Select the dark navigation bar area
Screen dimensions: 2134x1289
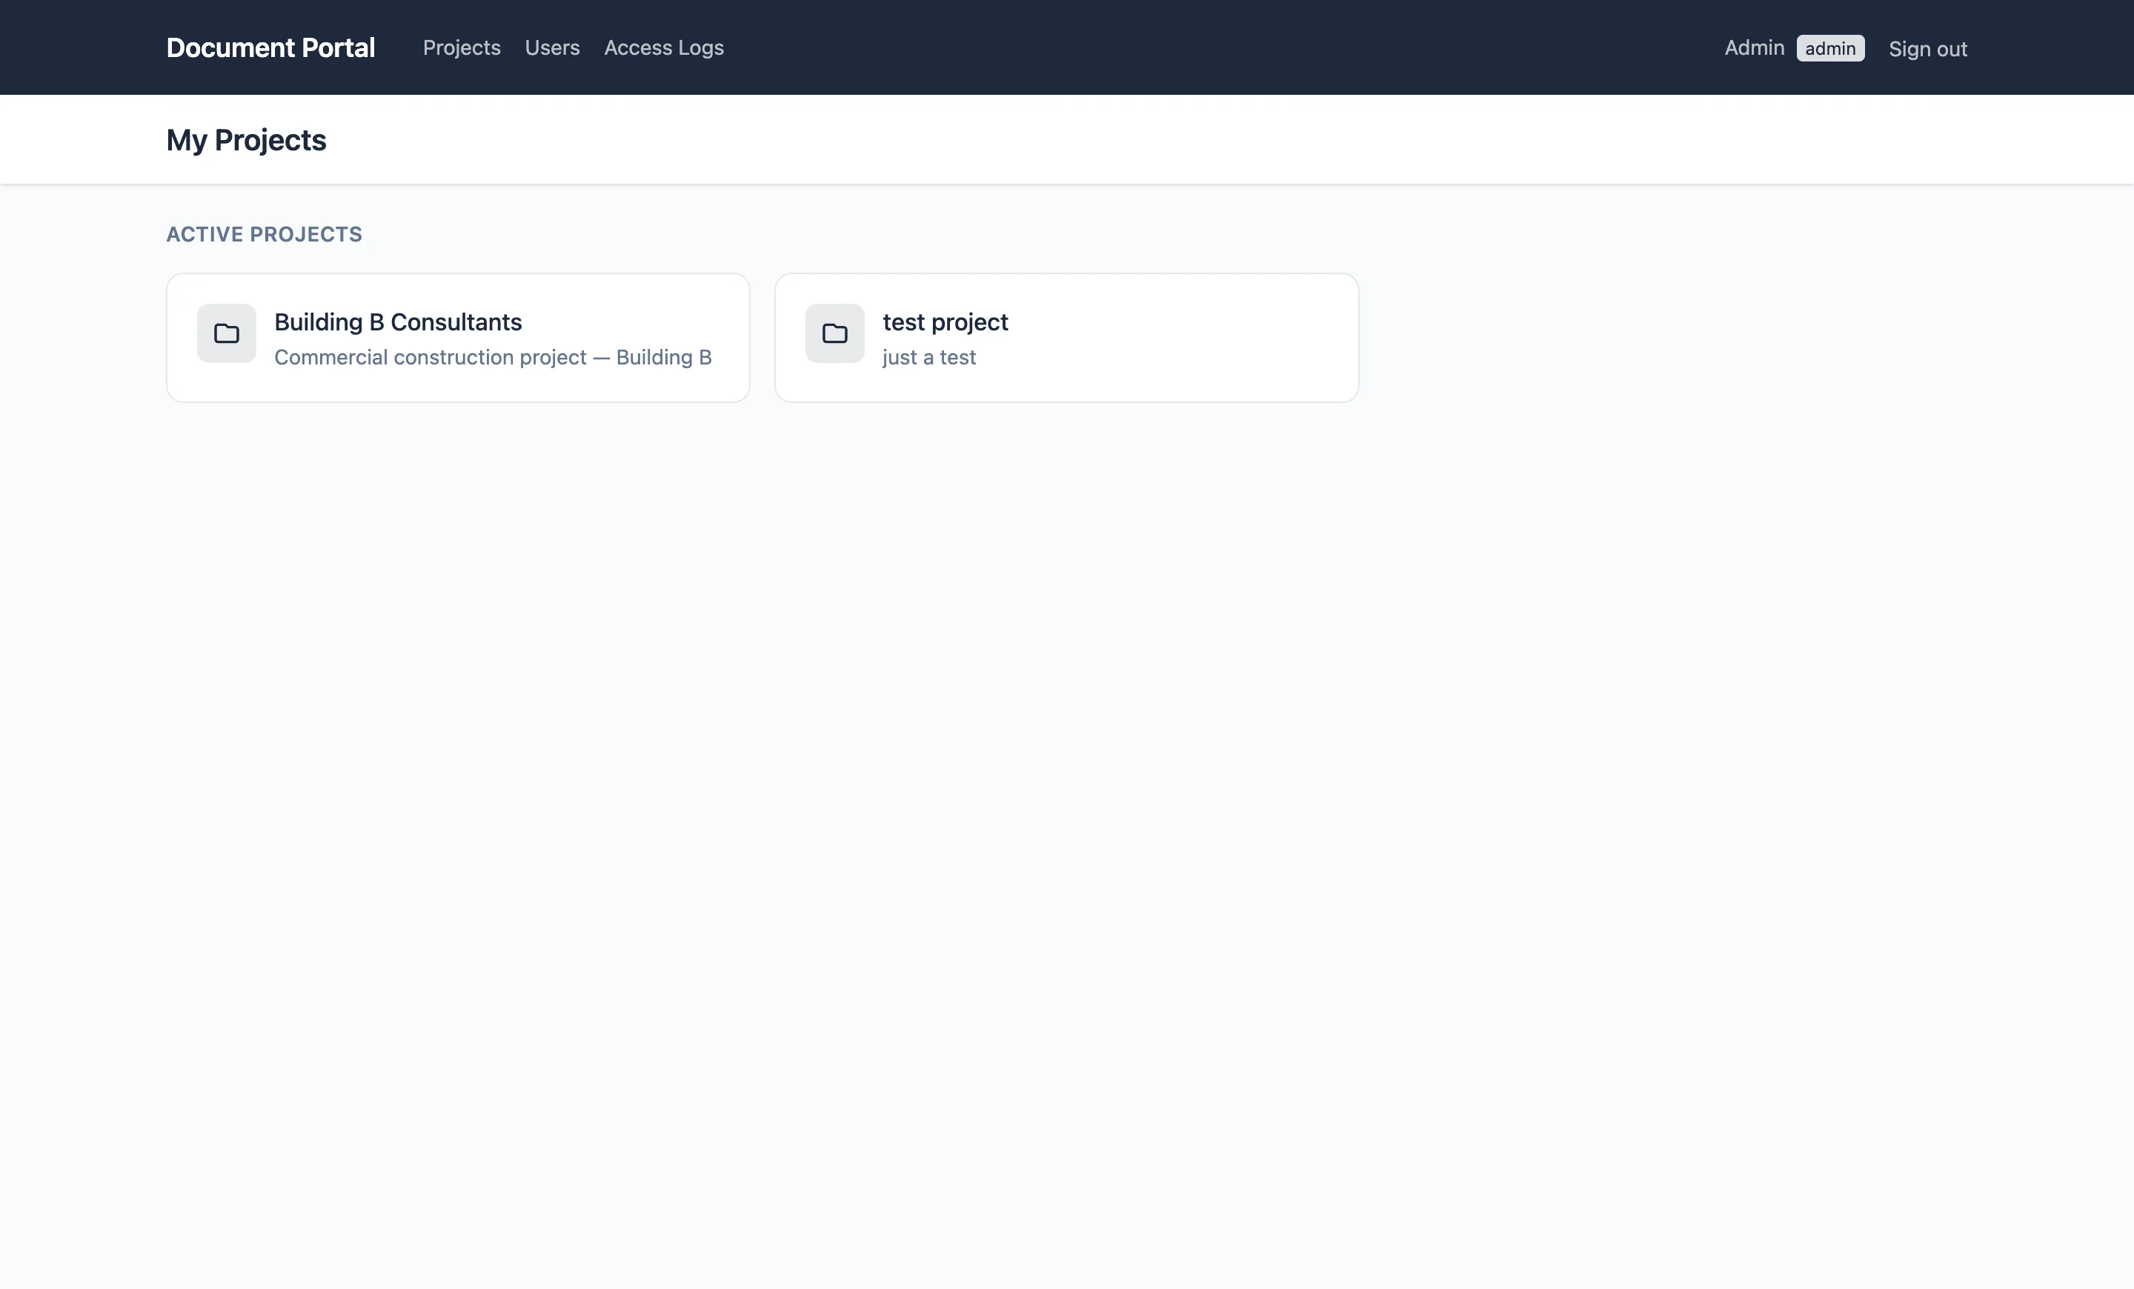coord(1299,47)
